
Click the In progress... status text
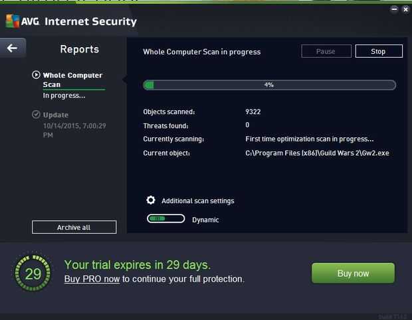[64, 96]
